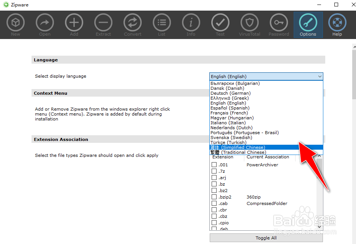Select 简体 (Simplified Chinese) language

click(266, 147)
